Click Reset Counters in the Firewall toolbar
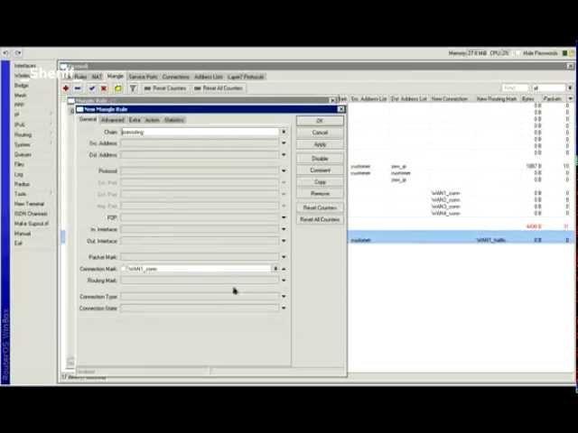 [x=165, y=88]
